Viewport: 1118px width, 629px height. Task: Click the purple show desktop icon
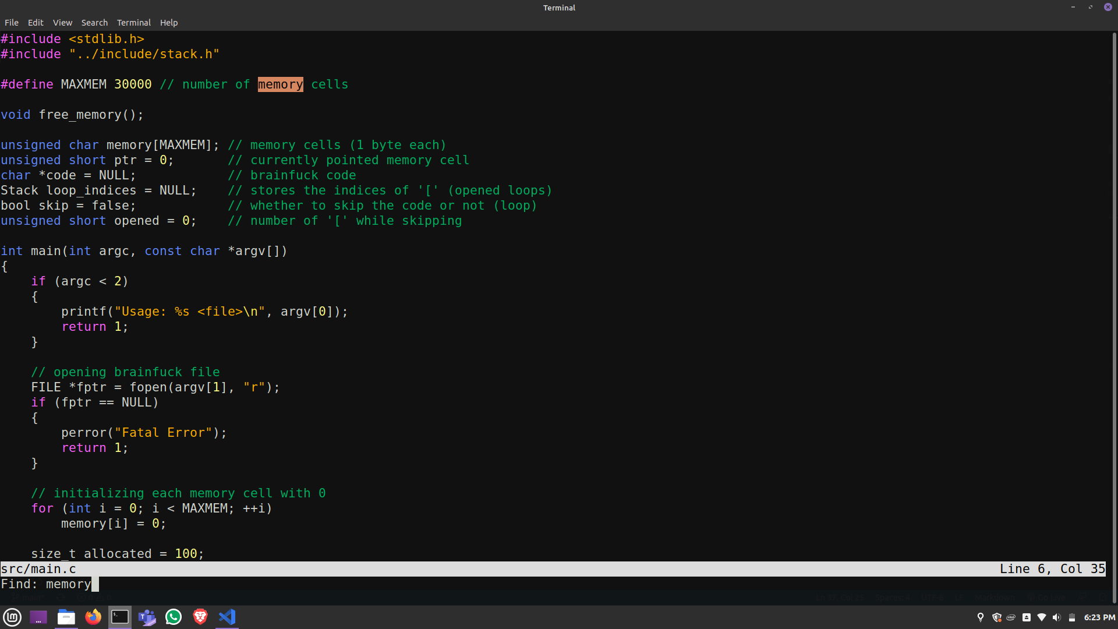point(38,617)
